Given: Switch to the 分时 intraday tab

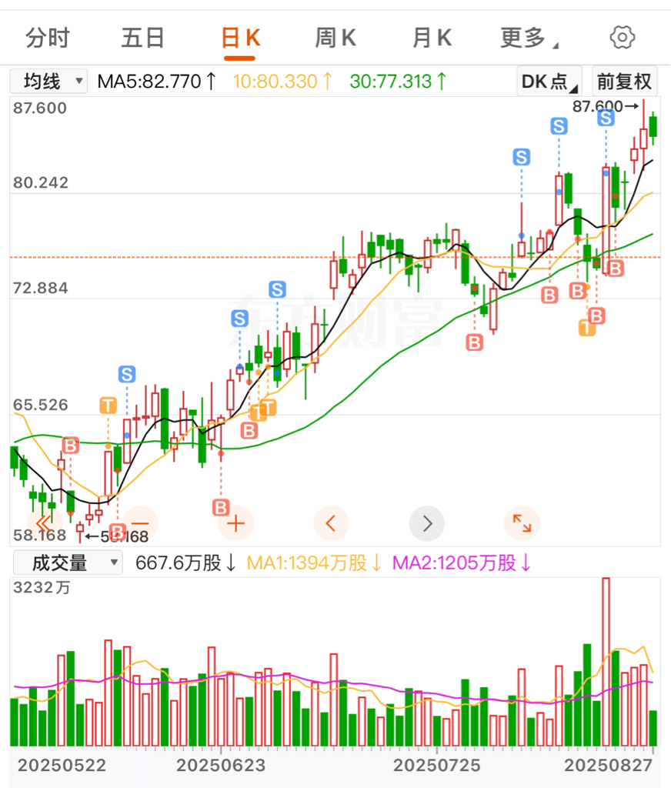Looking at the screenshot, I should 47,38.
